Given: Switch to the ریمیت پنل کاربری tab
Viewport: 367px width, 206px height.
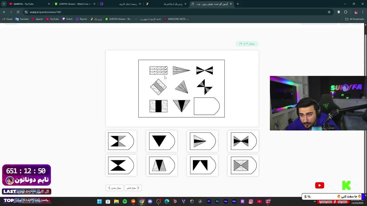Looking at the screenshot, I should click(120, 4).
